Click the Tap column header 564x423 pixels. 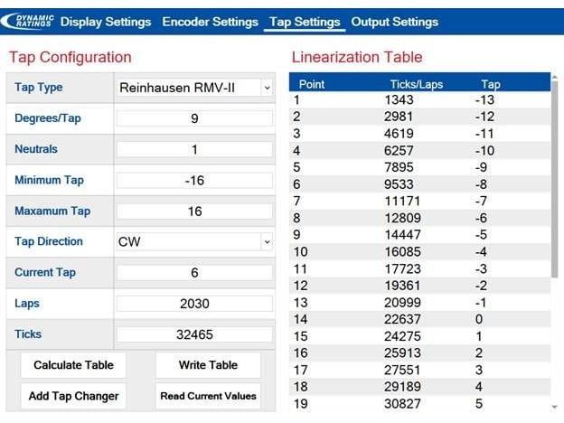coord(491,84)
